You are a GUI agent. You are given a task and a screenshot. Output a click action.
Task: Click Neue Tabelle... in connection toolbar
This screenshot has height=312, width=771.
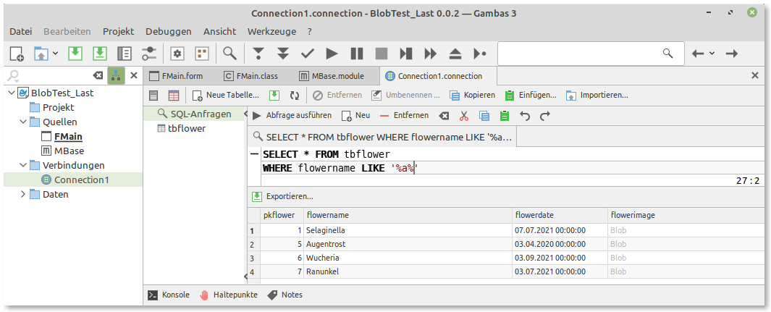(x=225, y=95)
